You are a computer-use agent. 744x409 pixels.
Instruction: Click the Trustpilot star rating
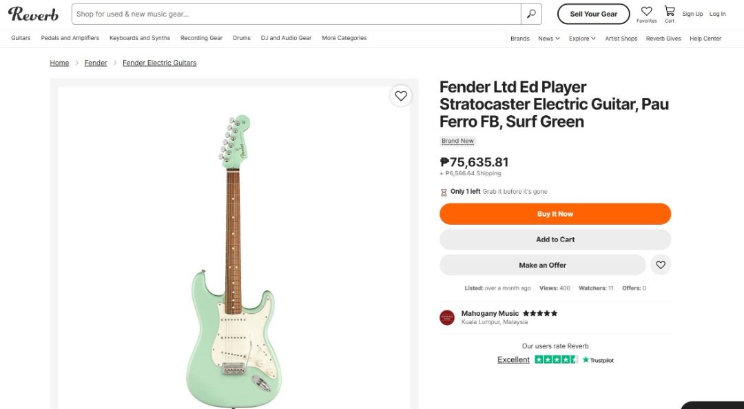(x=556, y=359)
